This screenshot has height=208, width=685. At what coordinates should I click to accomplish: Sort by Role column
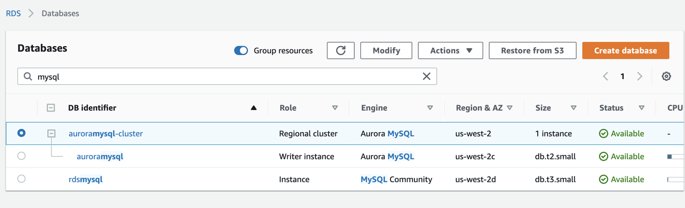click(x=335, y=108)
